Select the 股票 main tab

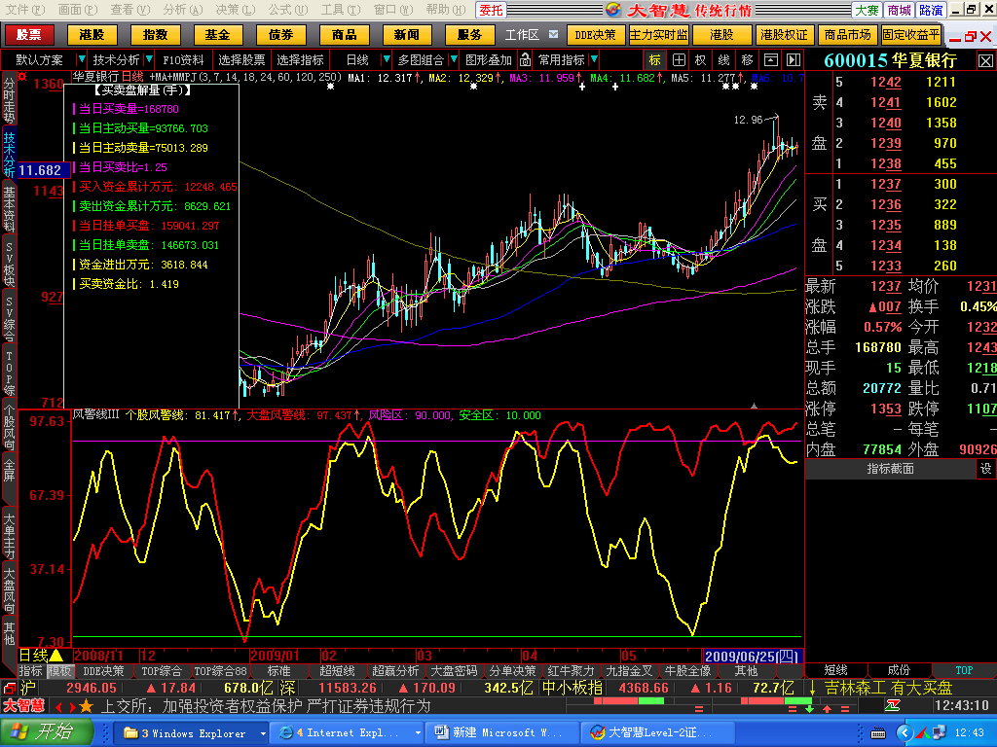[28, 34]
